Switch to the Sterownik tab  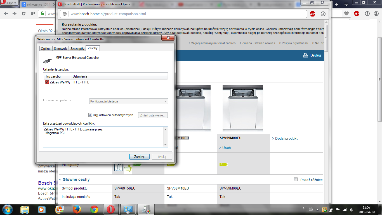pos(60,49)
